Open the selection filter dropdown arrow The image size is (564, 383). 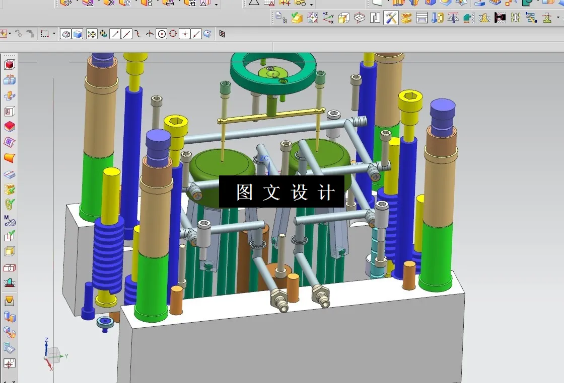tap(10, 34)
